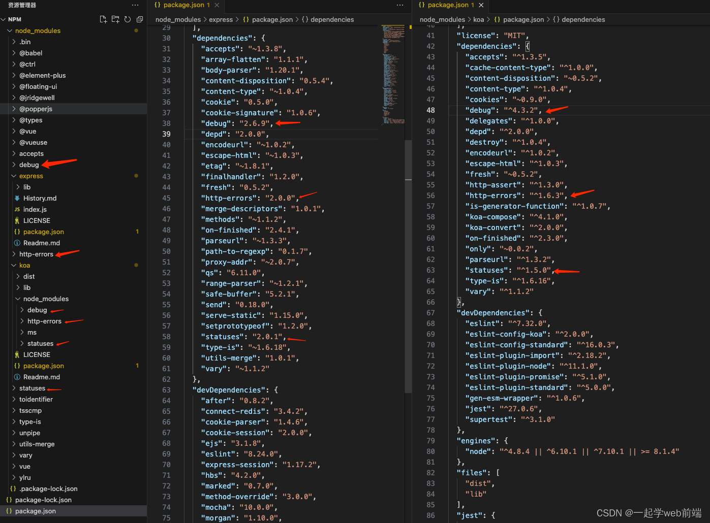
Task: Click the braces icon of koa package.json file
Action: pyautogui.click(x=17, y=366)
